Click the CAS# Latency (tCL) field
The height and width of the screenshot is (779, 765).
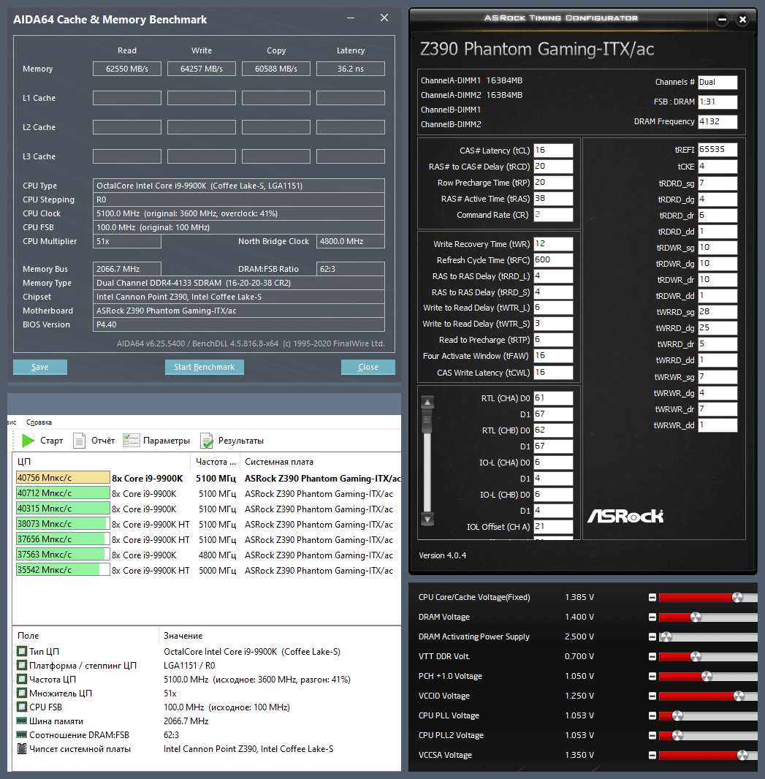553,150
